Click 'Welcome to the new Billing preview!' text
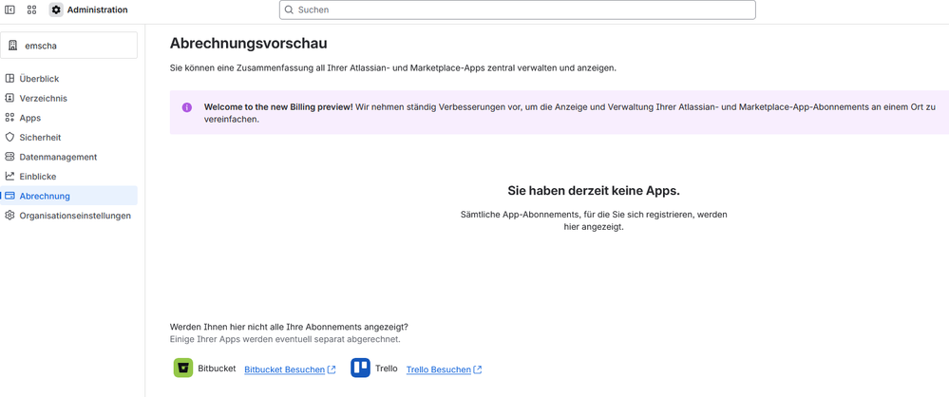 pos(278,107)
